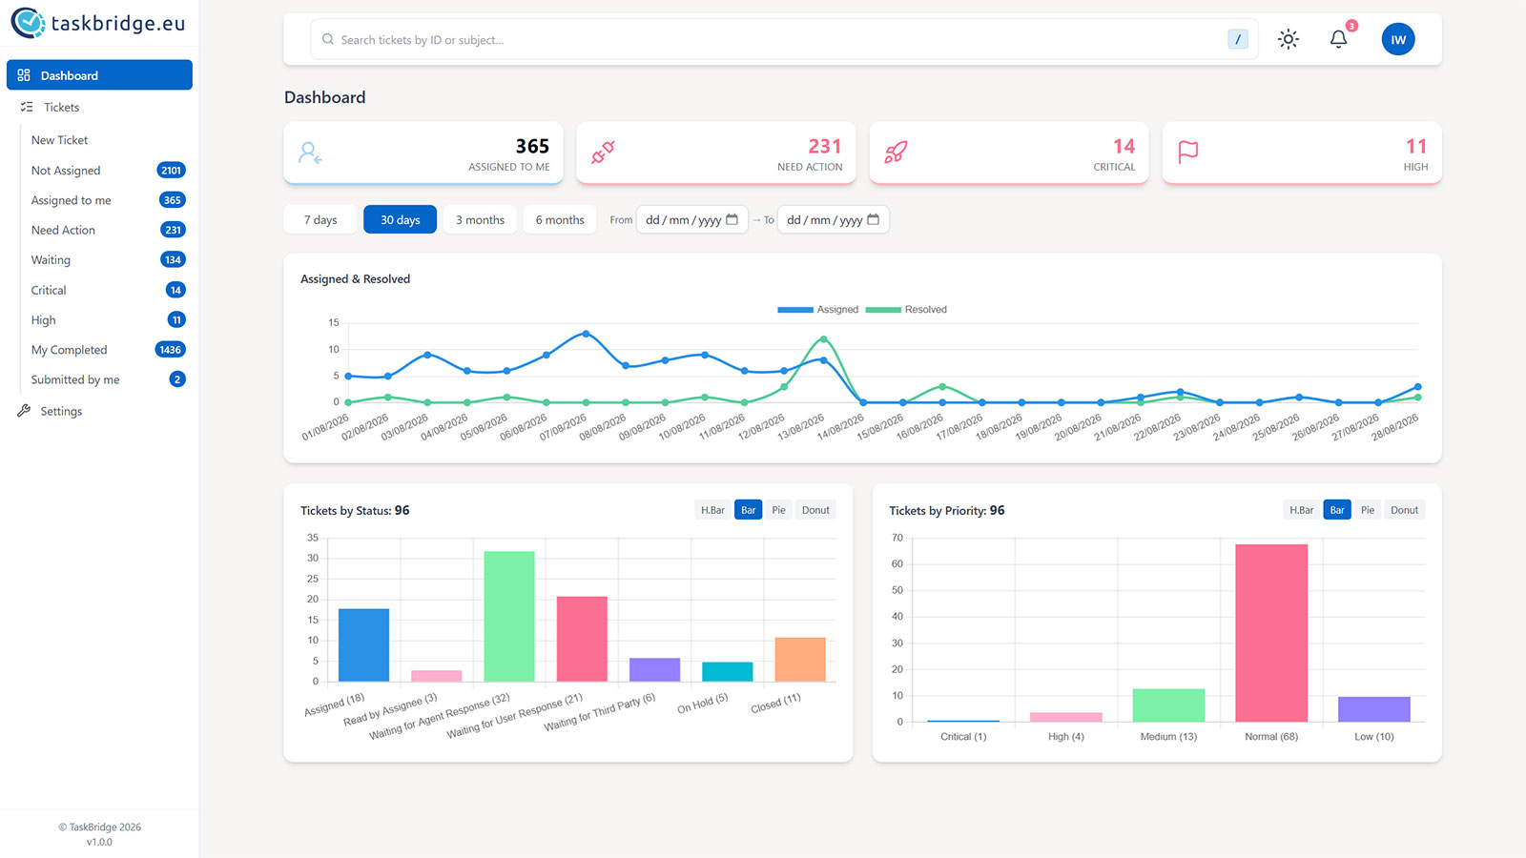The height and width of the screenshot is (858, 1526).
Task: Click the Assigned peak point on 07/08/2026
Action: pos(586,334)
